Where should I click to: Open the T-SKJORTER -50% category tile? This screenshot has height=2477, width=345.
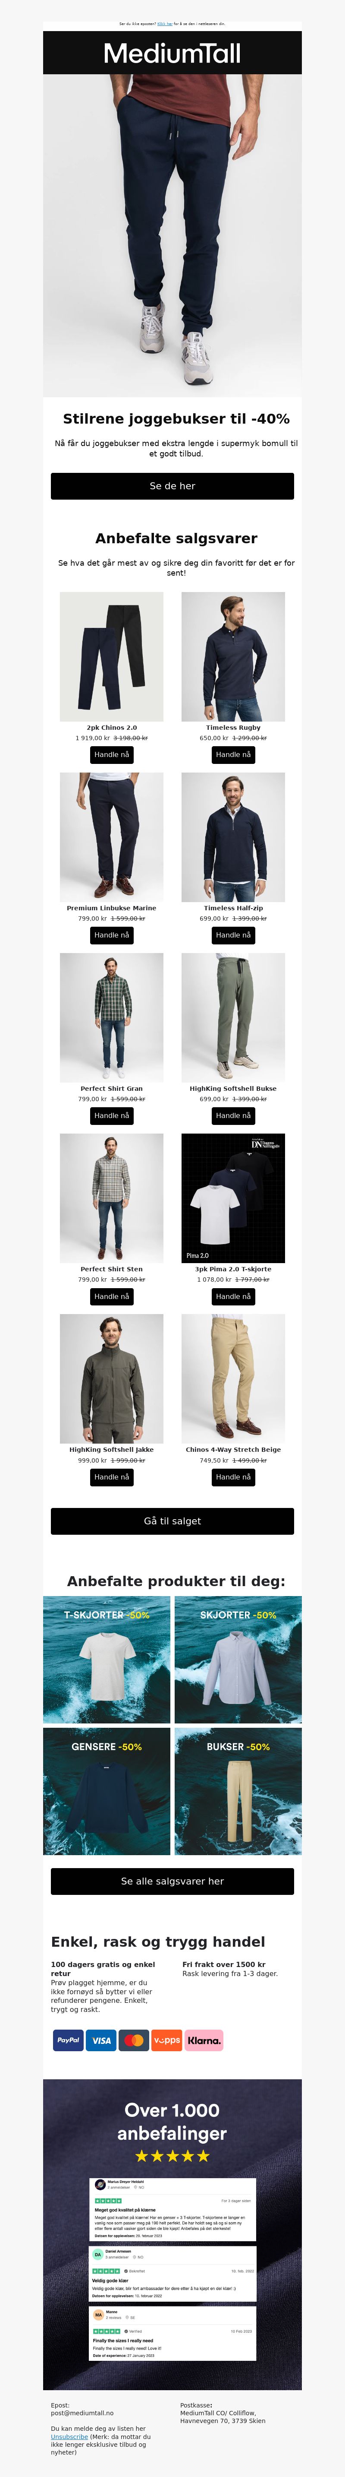point(107,1660)
